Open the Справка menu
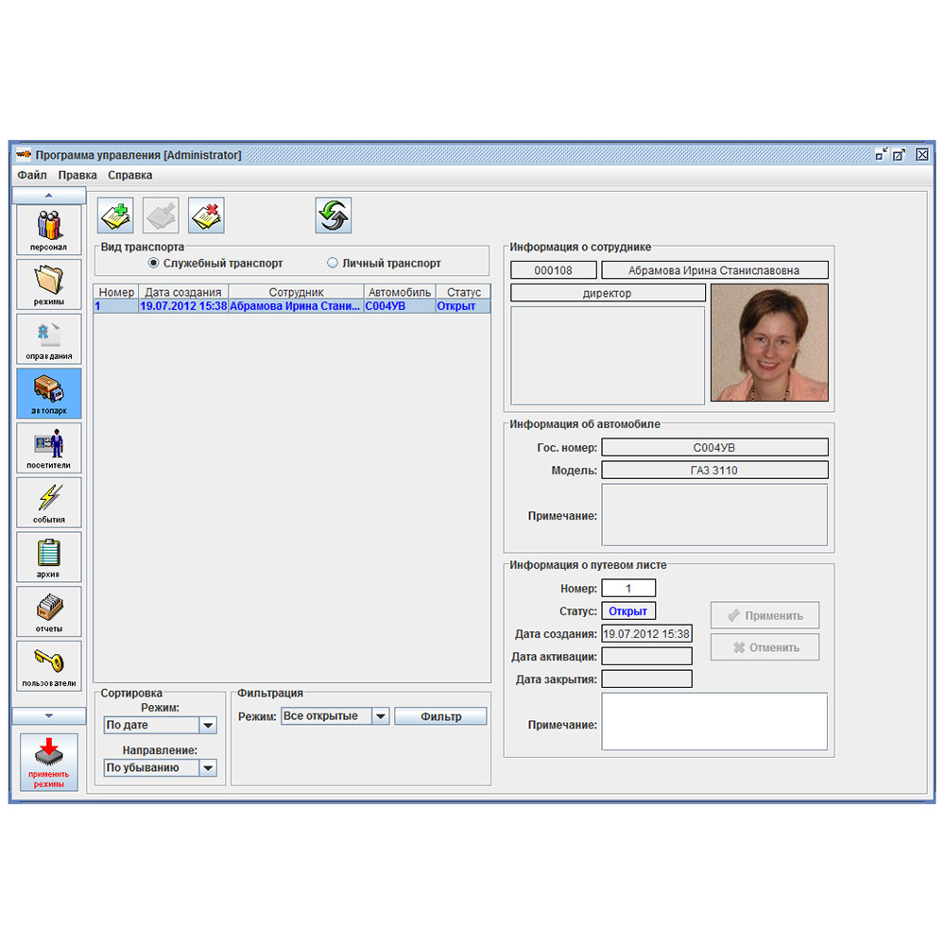The image size is (945, 945). tap(129, 175)
